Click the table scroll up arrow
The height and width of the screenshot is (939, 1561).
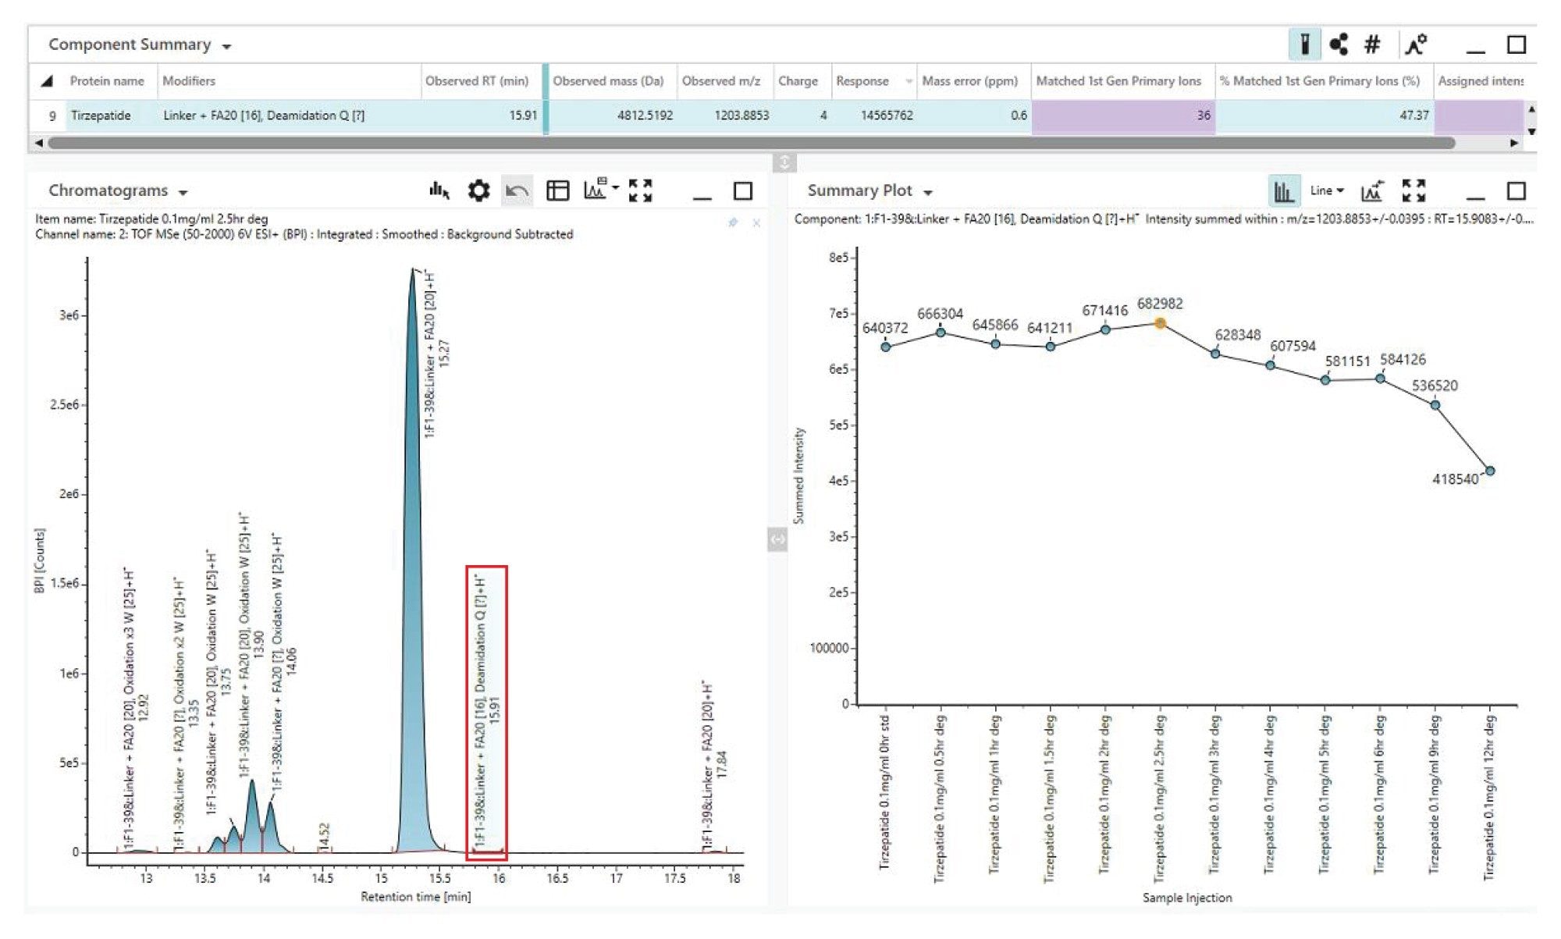[x=1531, y=108]
